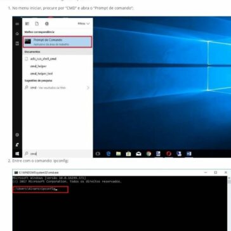Open the cmd_helper_test document

click(x=41, y=74)
